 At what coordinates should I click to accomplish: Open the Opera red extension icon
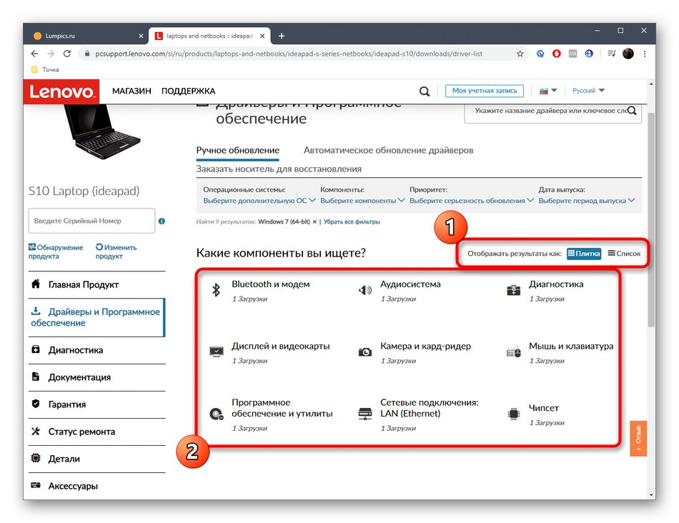click(x=557, y=54)
